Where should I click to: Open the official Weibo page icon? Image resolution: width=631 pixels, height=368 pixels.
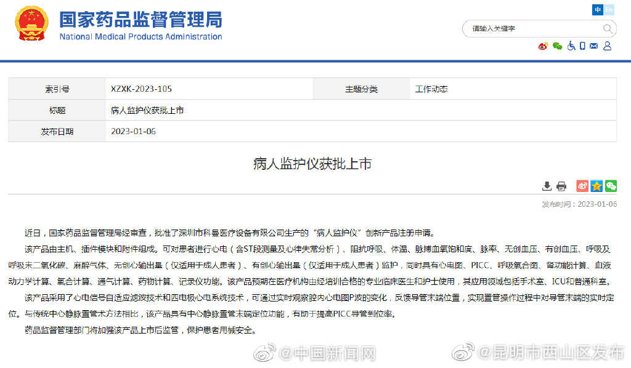click(543, 46)
